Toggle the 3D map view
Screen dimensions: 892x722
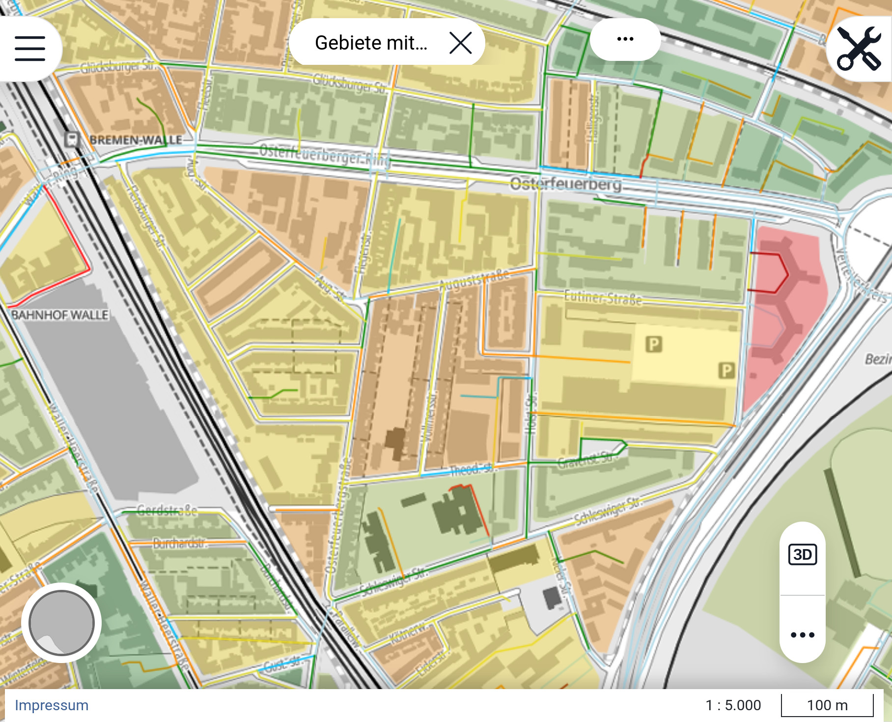(802, 555)
